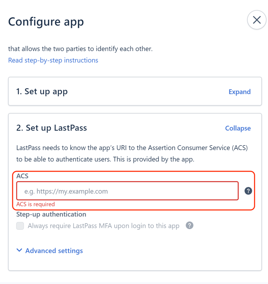The height and width of the screenshot is (284, 268).
Task: Click the Configure app title
Action: pos(46,21)
